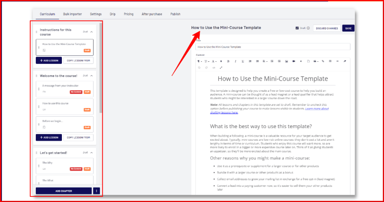Insert a video into lesson content

click(294, 61)
